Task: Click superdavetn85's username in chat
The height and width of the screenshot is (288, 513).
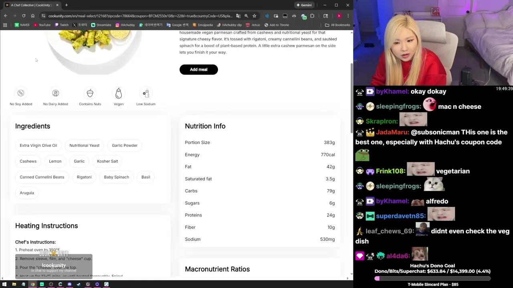Action: pyautogui.click(x=401, y=216)
